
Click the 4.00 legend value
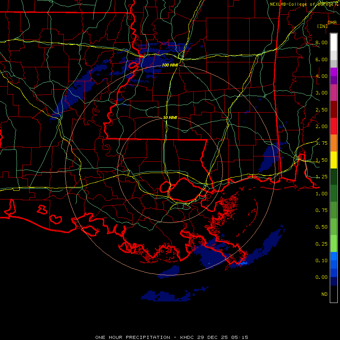tap(321, 76)
